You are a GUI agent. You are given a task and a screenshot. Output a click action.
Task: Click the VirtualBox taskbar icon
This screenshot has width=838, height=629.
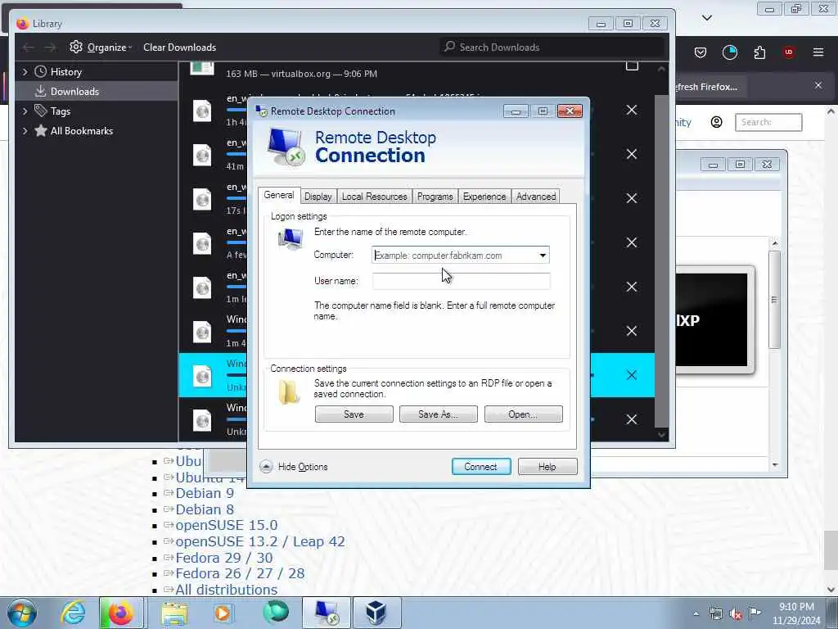tap(376, 613)
